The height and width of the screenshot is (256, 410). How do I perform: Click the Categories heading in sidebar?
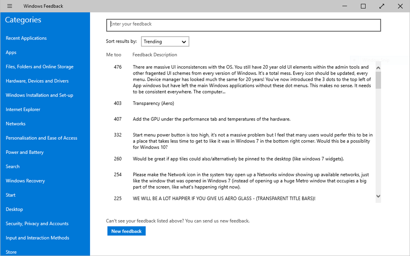click(23, 20)
